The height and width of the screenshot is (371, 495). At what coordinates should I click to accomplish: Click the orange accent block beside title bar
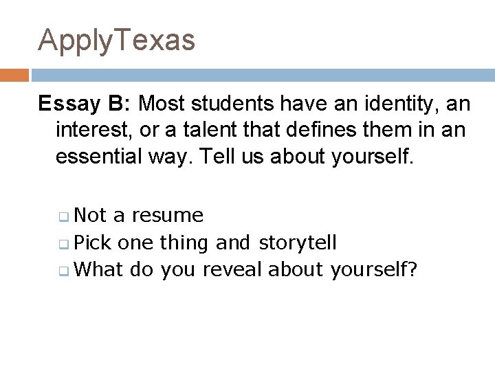point(14,75)
